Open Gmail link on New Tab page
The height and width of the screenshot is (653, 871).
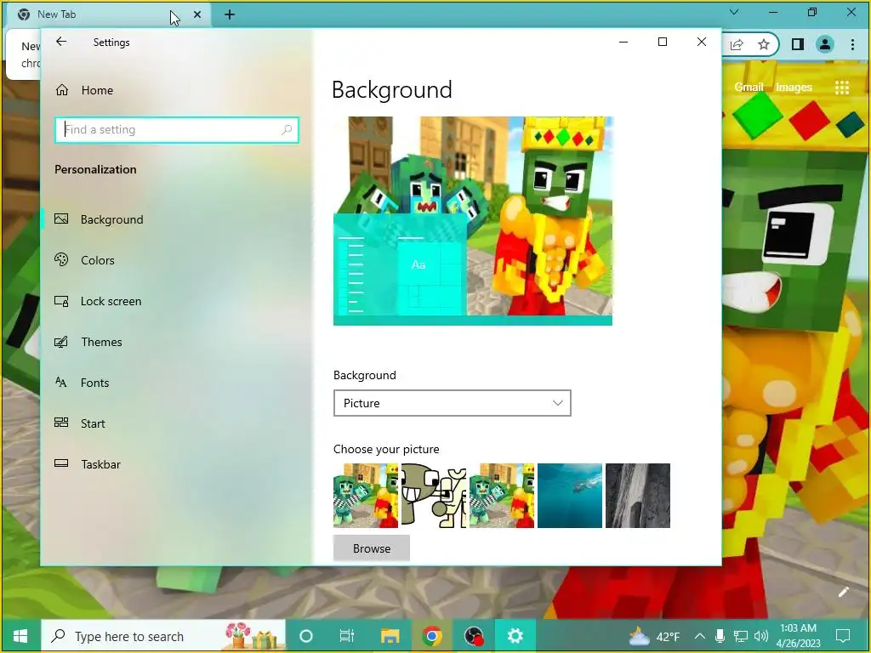(749, 88)
